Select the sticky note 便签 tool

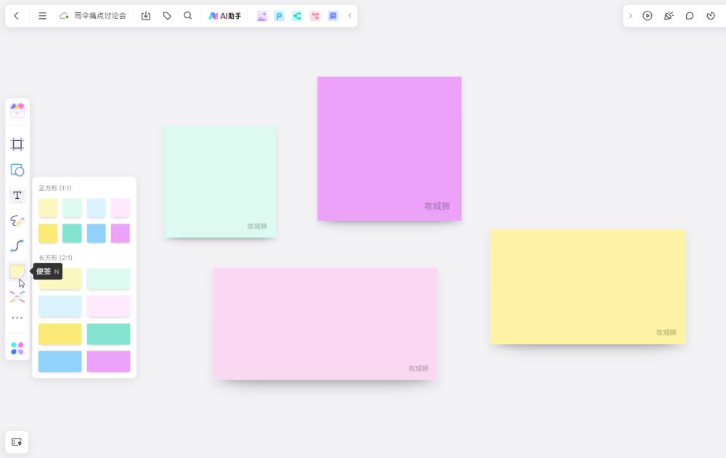[x=17, y=271]
